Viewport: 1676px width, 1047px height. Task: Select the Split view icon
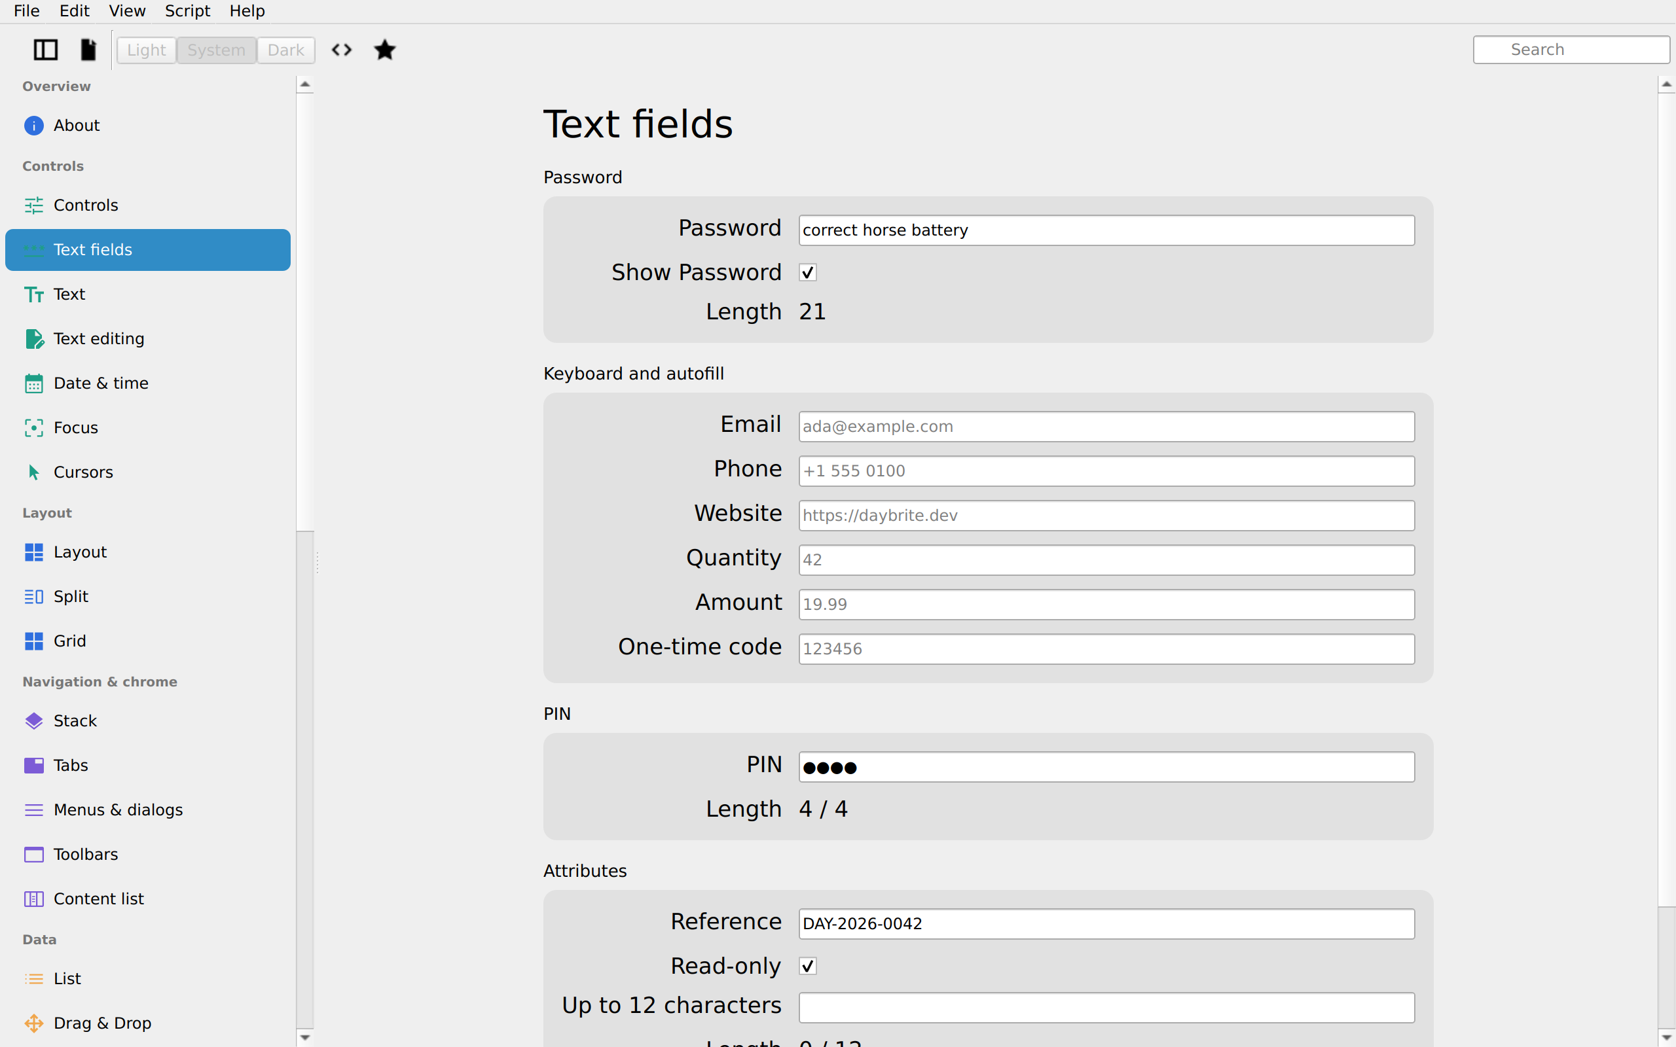34,596
